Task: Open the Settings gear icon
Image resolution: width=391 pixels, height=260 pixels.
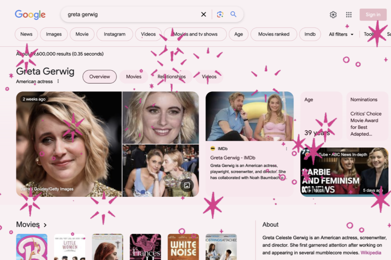Action: [333, 15]
